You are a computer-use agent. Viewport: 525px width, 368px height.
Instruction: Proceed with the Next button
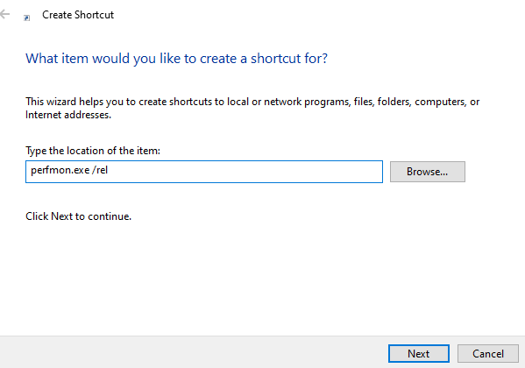tap(419, 354)
